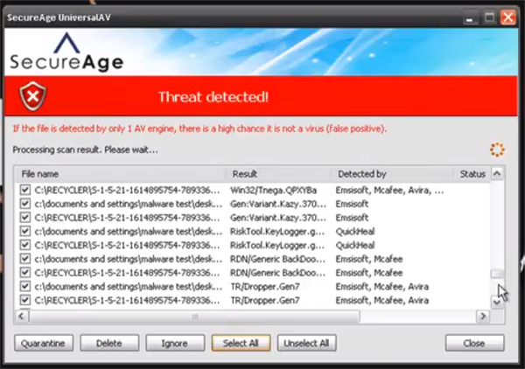Click the horizontal scrollbar thumb
The image size is (525, 369).
click(194, 317)
